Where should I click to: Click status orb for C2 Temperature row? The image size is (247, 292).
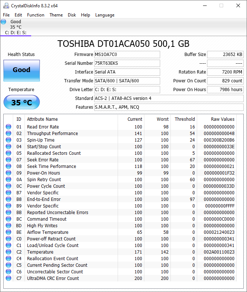coord(8,252)
